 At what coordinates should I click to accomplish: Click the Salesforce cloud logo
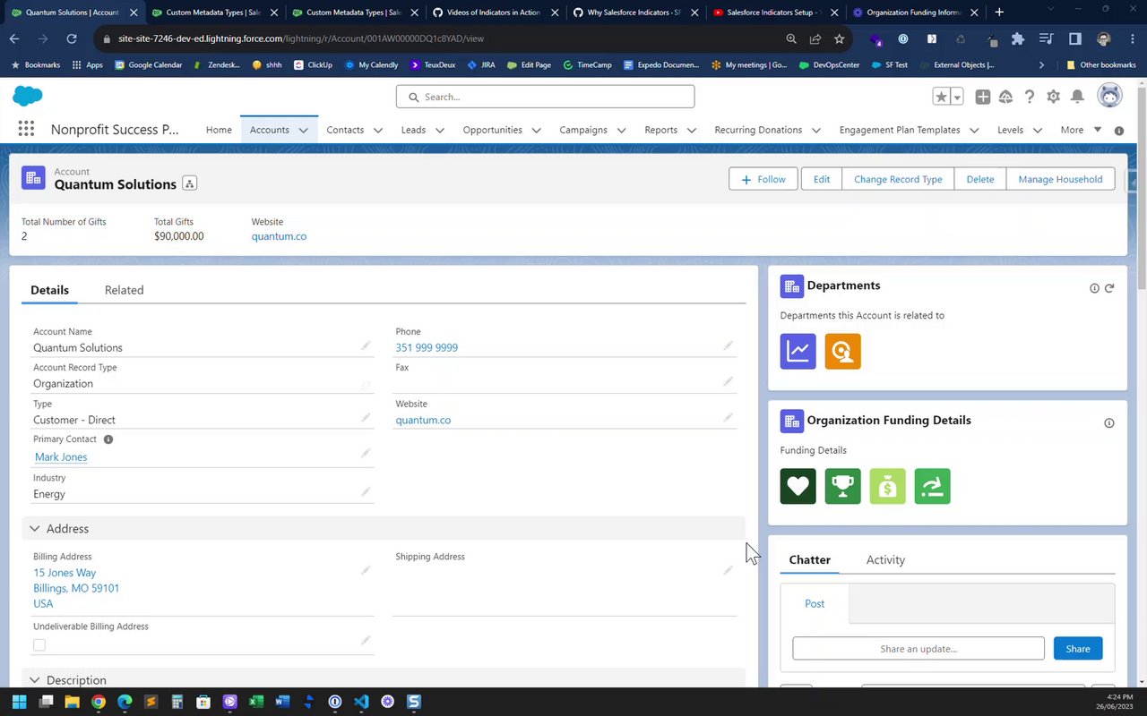click(28, 97)
